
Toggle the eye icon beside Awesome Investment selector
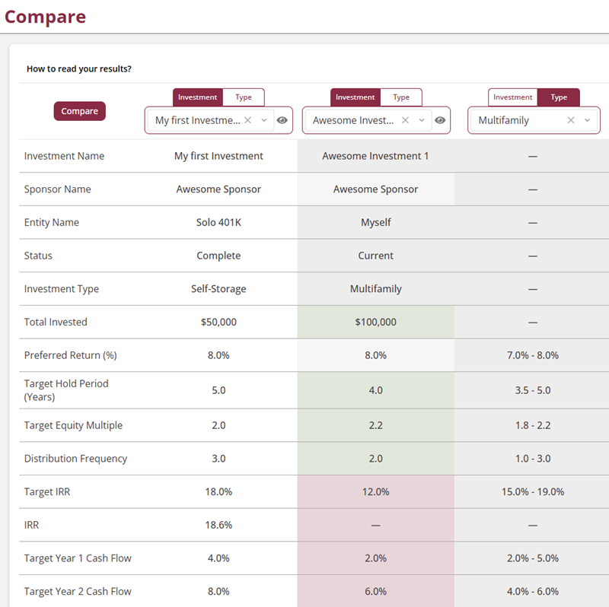click(439, 120)
